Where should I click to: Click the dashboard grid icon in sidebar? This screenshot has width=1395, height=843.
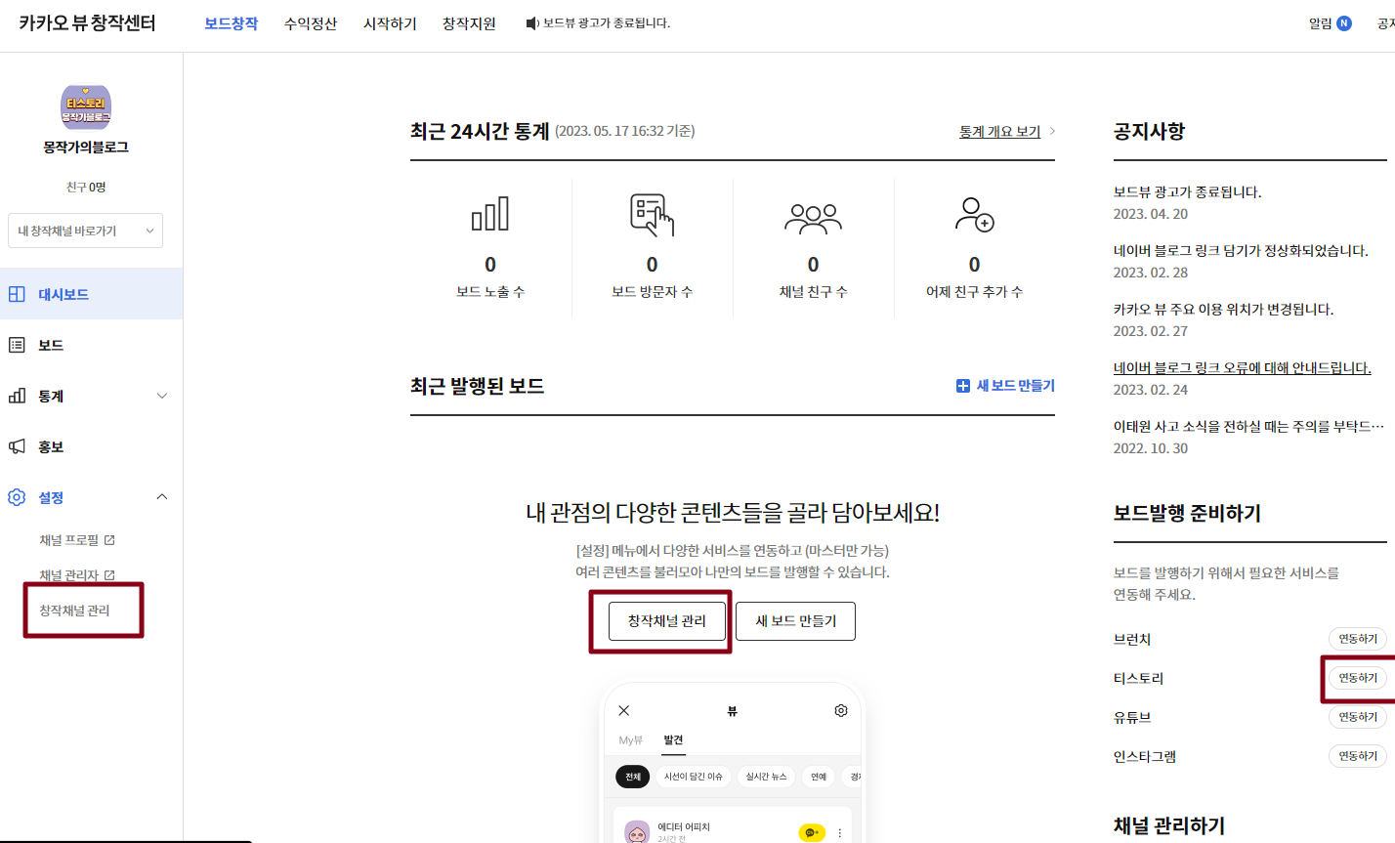(x=17, y=294)
